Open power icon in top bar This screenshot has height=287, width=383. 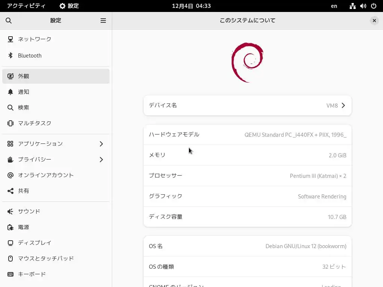point(374,6)
